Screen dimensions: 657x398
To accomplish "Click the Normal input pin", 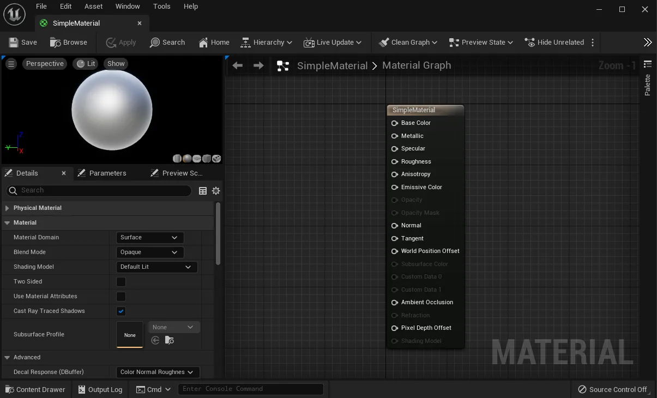I will click(395, 225).
